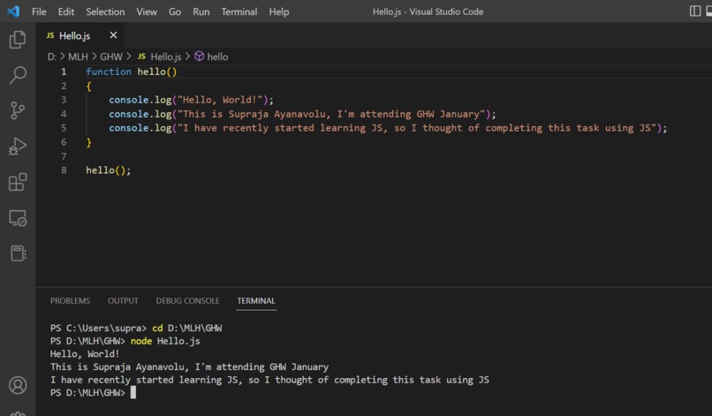Click the closing brace on line 6
The width and height of the screenshot is (712, 416).
[x=89, y=142]
